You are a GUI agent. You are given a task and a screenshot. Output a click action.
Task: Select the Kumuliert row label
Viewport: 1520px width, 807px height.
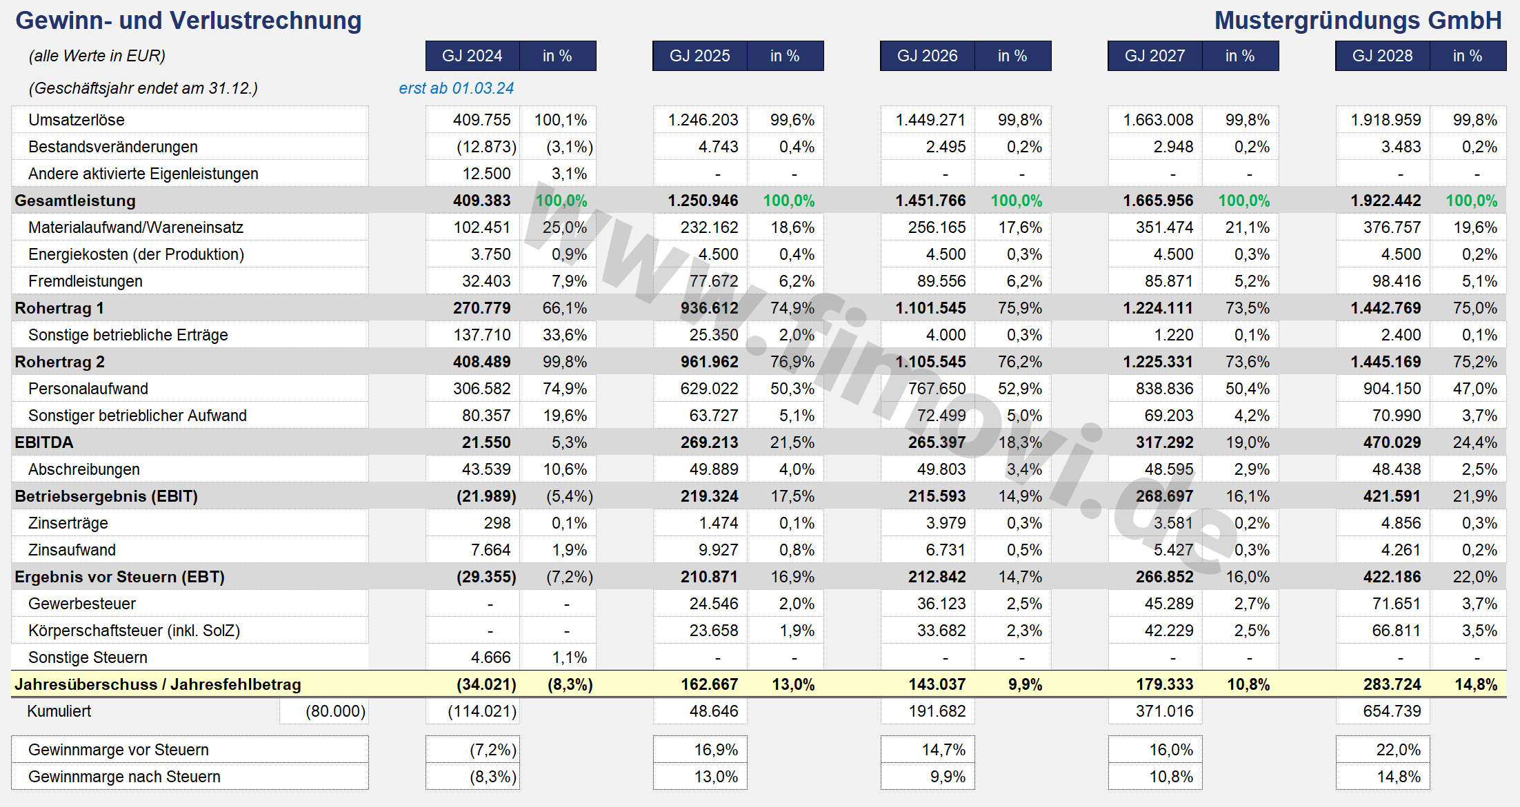59,711
